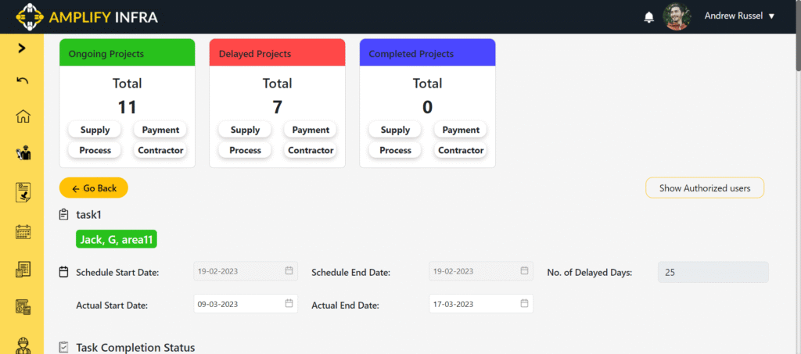This screenshot has height=354, width=801.
Task: Expand the sidebar with the chevron arrow
Action: [22, 48]
